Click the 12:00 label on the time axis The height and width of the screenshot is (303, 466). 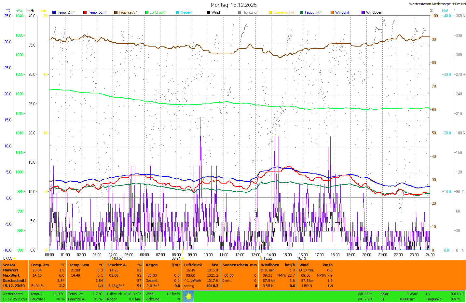click(240, 255)
